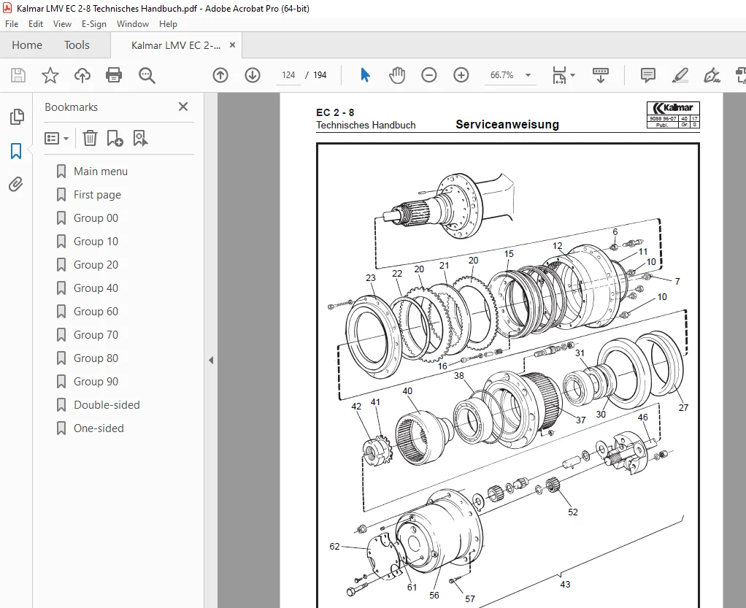Click the read mode keyboard-arrow icon
This screenshot has width=746, height=608.
point(601,75)
